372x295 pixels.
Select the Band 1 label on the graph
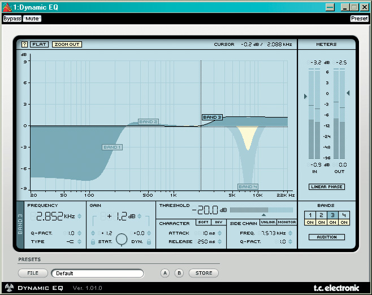coord(112,147)
